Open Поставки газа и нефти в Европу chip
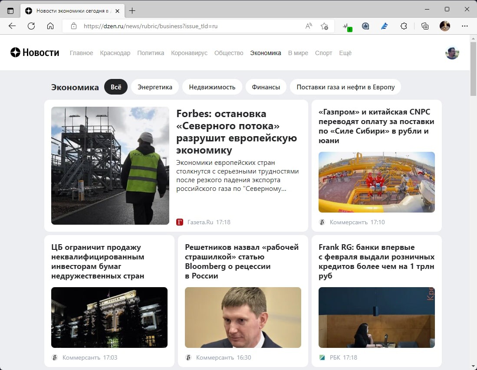The height and width of the screenshot is (370, 477). coord(345,87)
